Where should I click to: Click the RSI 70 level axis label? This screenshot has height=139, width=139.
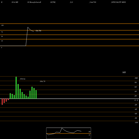2,32
